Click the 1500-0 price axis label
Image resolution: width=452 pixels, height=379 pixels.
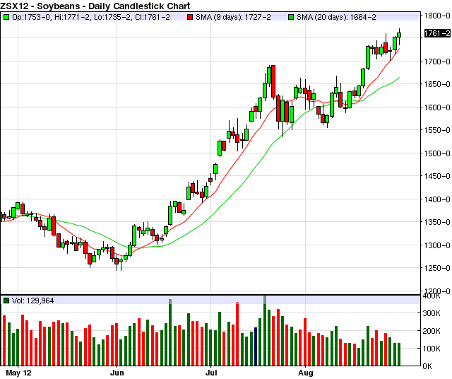(437, 153)
